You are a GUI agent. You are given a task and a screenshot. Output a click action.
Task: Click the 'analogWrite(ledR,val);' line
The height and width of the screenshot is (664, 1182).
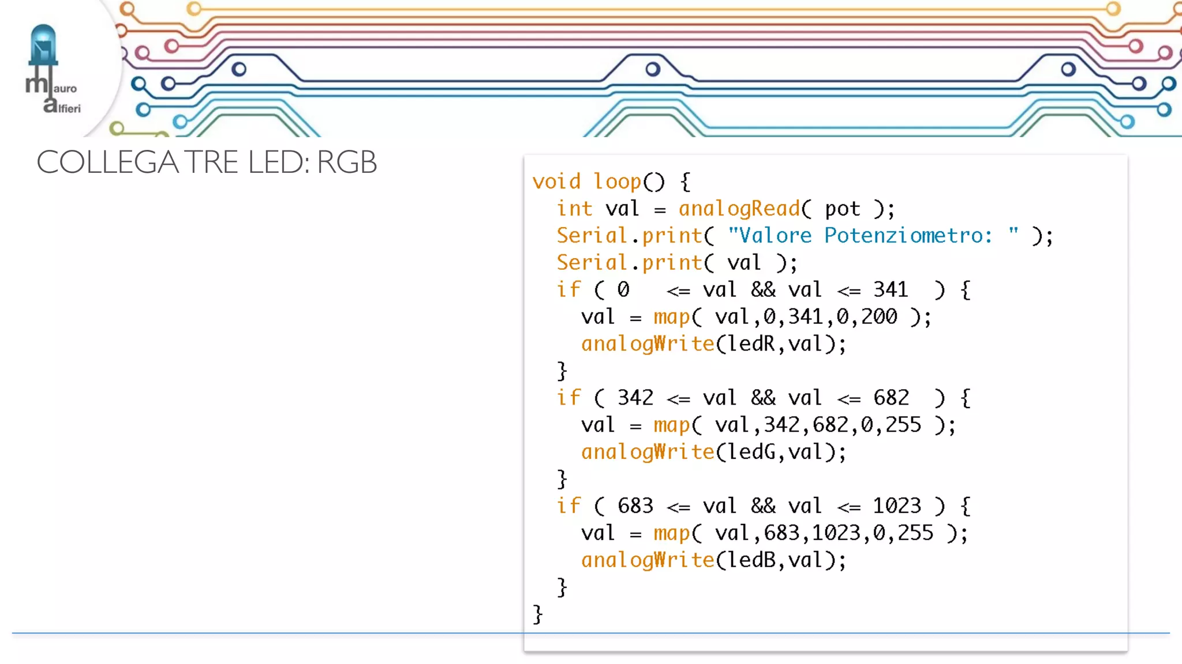point(713,344)
